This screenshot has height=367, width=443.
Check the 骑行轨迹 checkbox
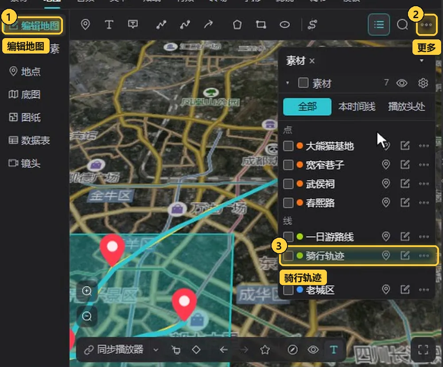pyautogui.click(x=288, y=256)
